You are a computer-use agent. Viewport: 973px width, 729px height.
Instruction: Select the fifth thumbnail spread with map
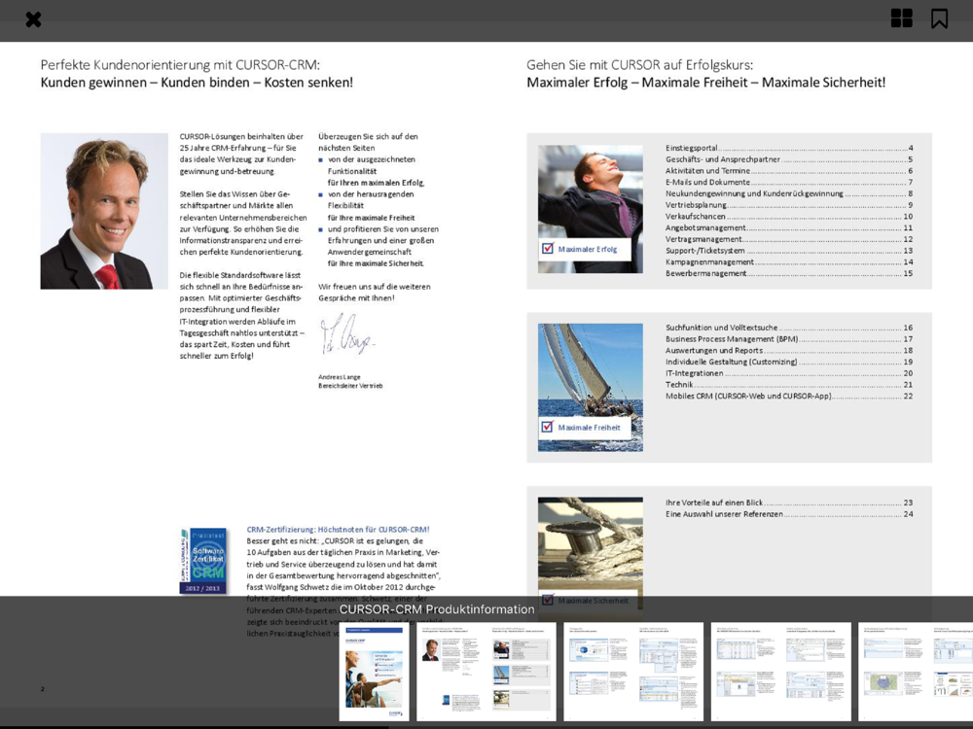(x=916, y=672)
